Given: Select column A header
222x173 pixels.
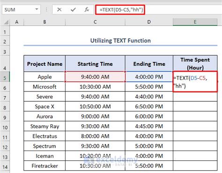Looking at the screenshot, I should point(17,22).
